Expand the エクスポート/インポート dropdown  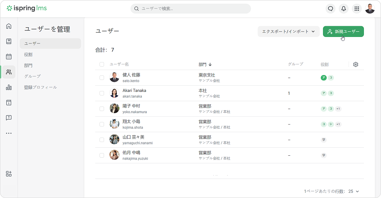click(x=288, y=32)
